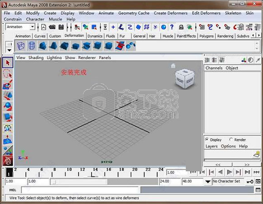Activate the Scale tool with cube icon
The image size is (263, 204).
pos(8,117)
